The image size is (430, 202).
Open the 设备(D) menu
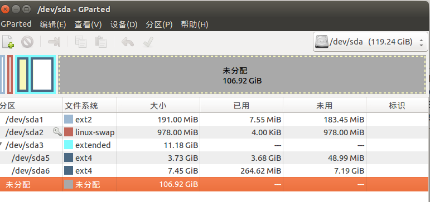(x=124, y=24)
